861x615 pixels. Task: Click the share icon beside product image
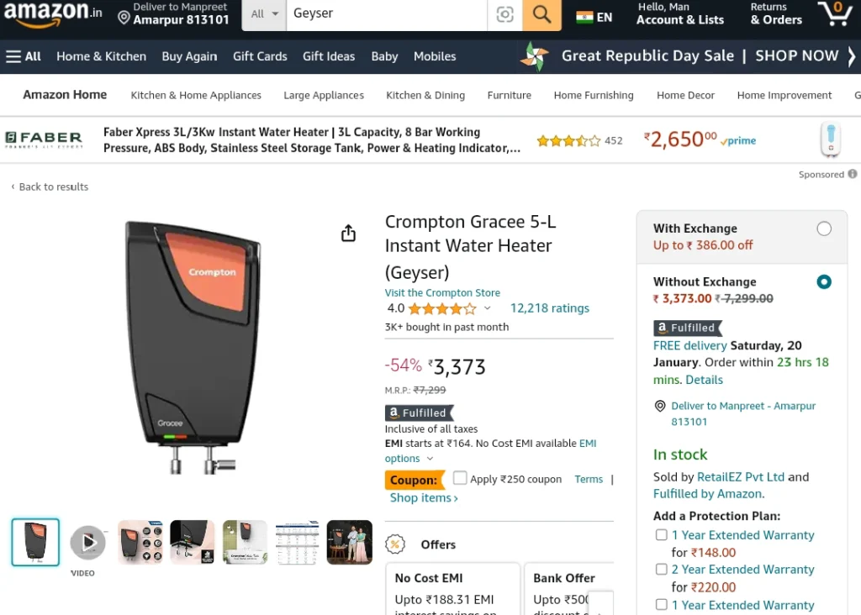[348, 234]
